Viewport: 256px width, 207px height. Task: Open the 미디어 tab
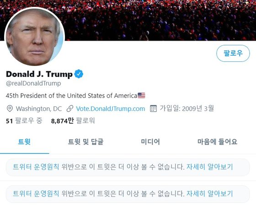(x=150, y=142)
